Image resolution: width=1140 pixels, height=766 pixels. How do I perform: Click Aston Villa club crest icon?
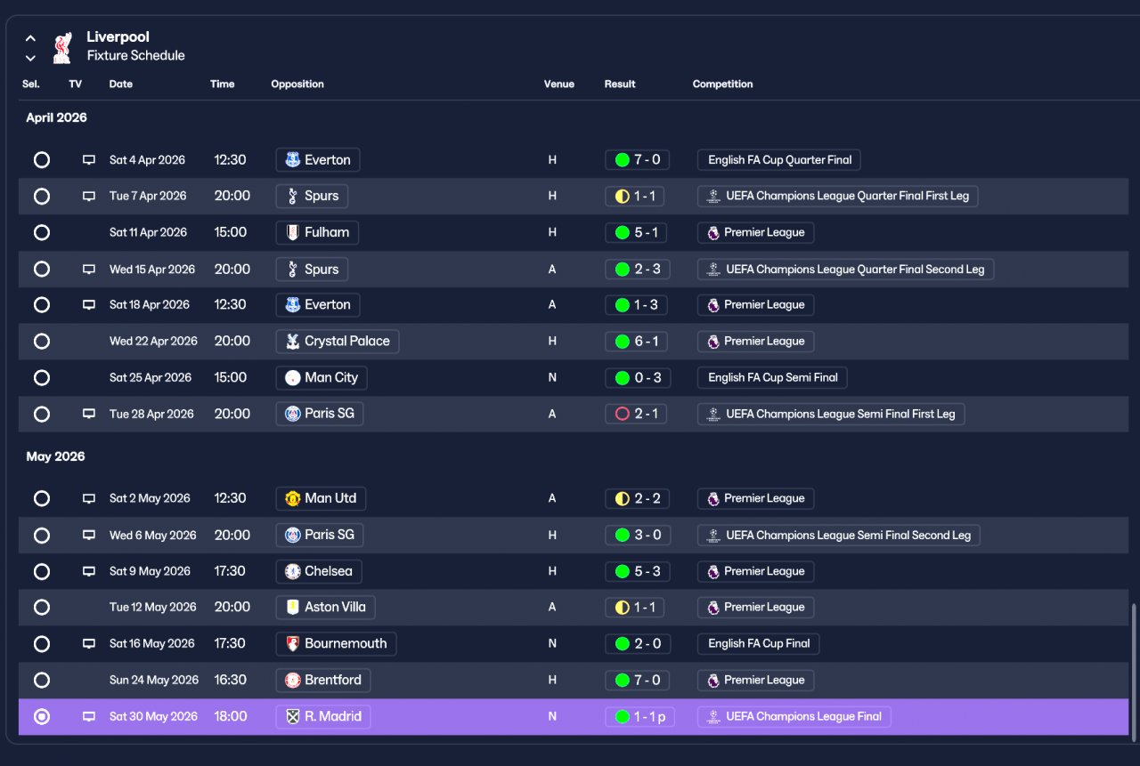pos(292,607)
